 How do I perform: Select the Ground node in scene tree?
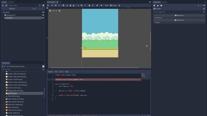point(9,18)
